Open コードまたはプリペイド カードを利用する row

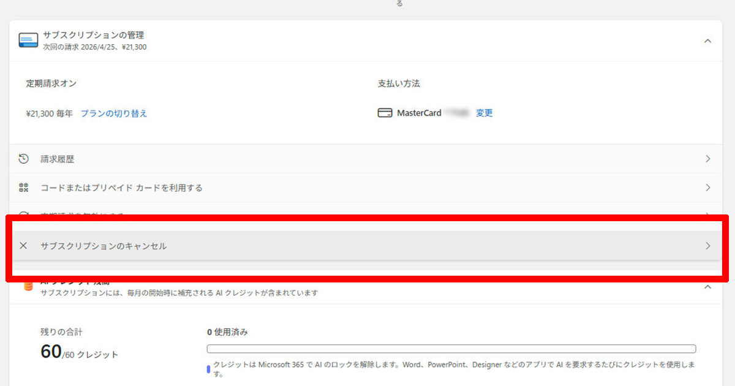coord(366,187)
